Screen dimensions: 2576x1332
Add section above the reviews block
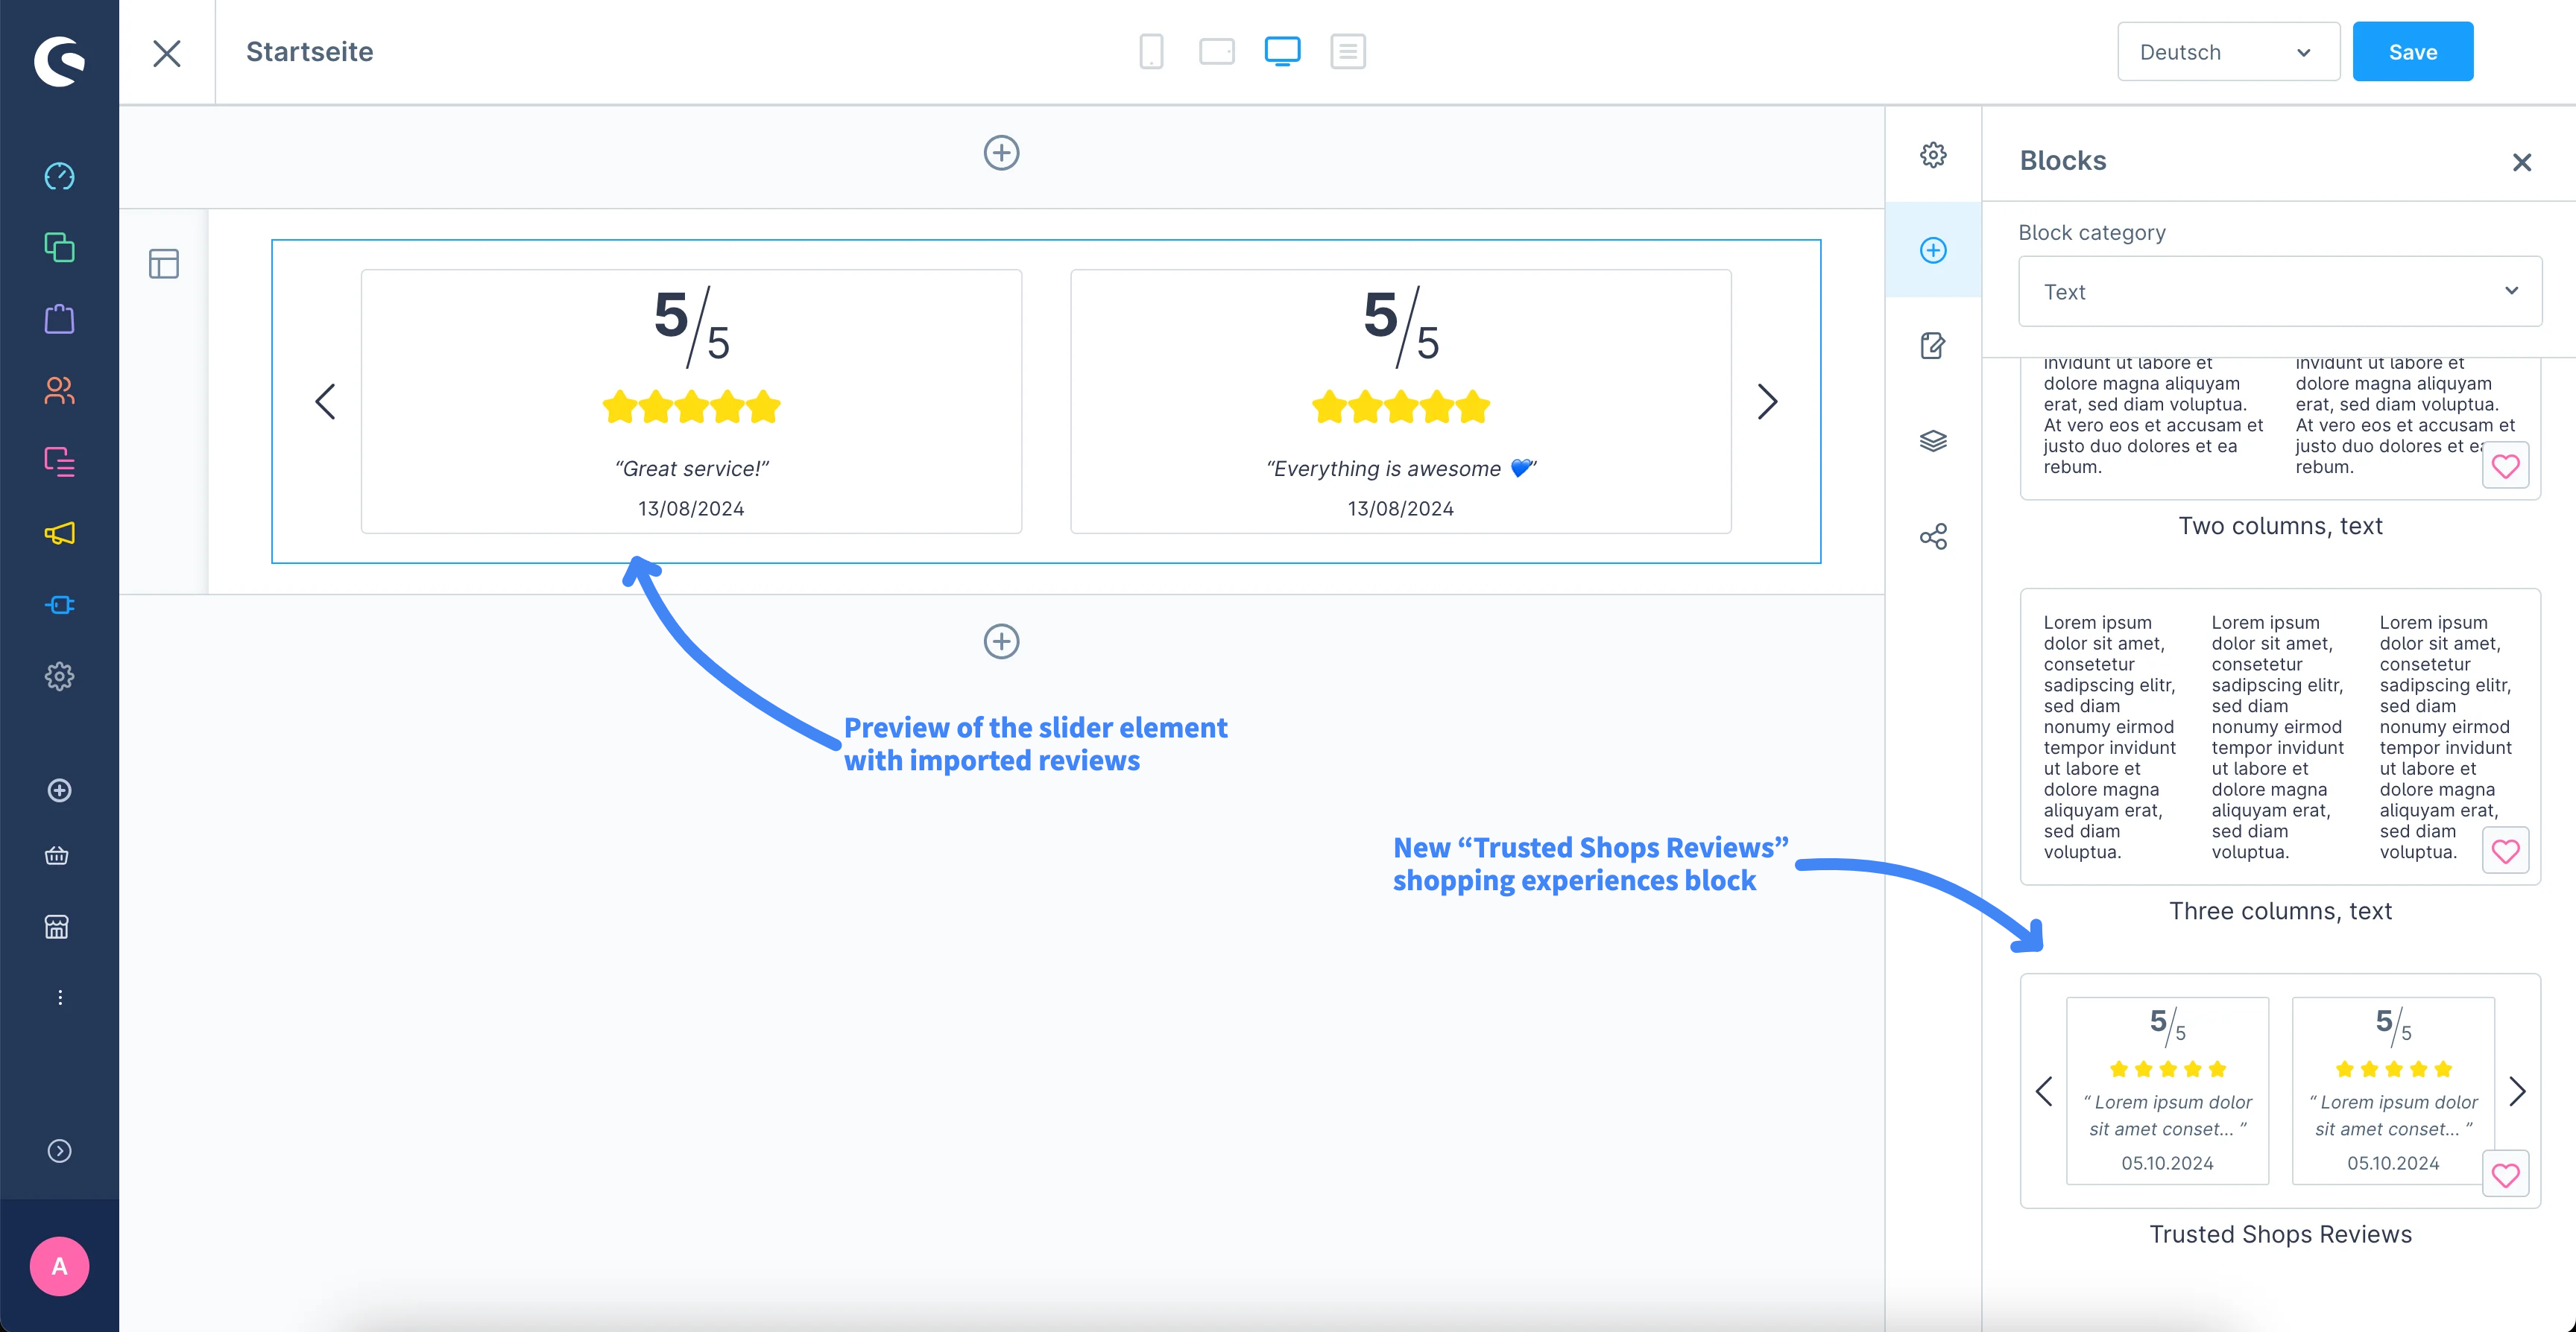(x=1001, y=153)
